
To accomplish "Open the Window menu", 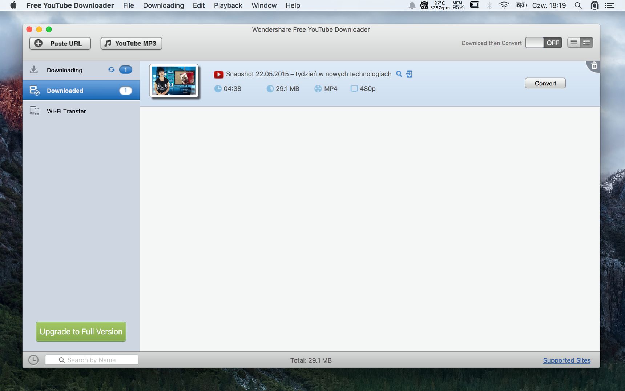I will tap(264, 5).
